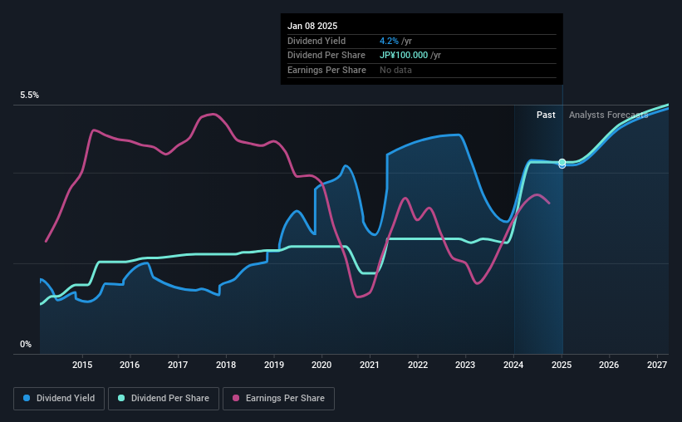
Task: Click the tooltip Dividend Per Share row label
Action: [x=326, y=56]
